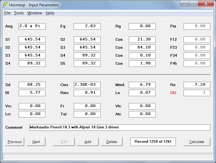Viewport: 216px width, 163px height.
Task: Minimize the Hornresp window
Action: (x=185, y=3)
